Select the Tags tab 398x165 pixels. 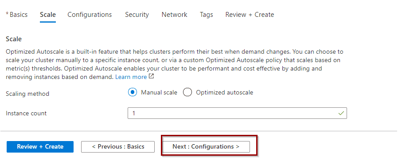(x=207, y=15)
